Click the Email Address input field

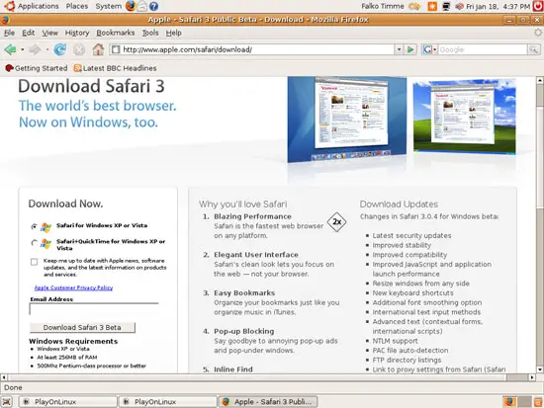click(x=94, y=309)
